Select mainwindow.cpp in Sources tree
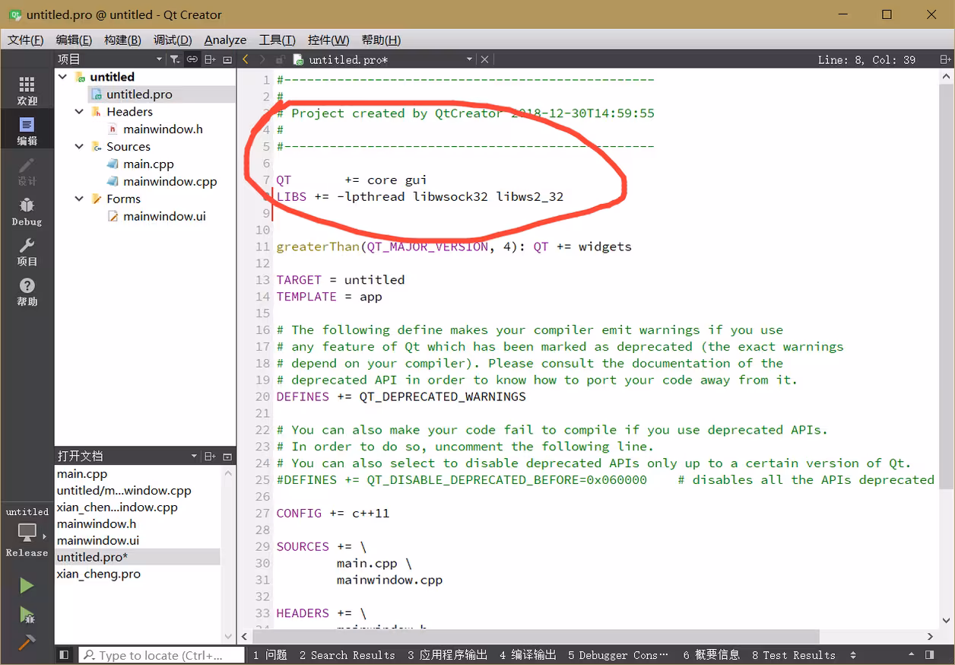The width and height of the screenshot is (955, 665). pyautogui.click(x=170, y=181)
